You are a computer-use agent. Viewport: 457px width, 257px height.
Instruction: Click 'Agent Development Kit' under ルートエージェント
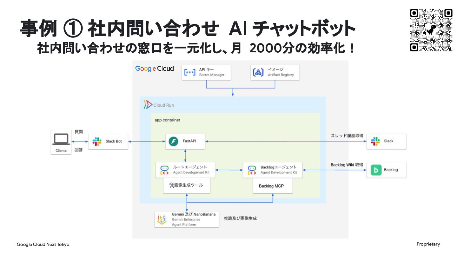(191, 172)
